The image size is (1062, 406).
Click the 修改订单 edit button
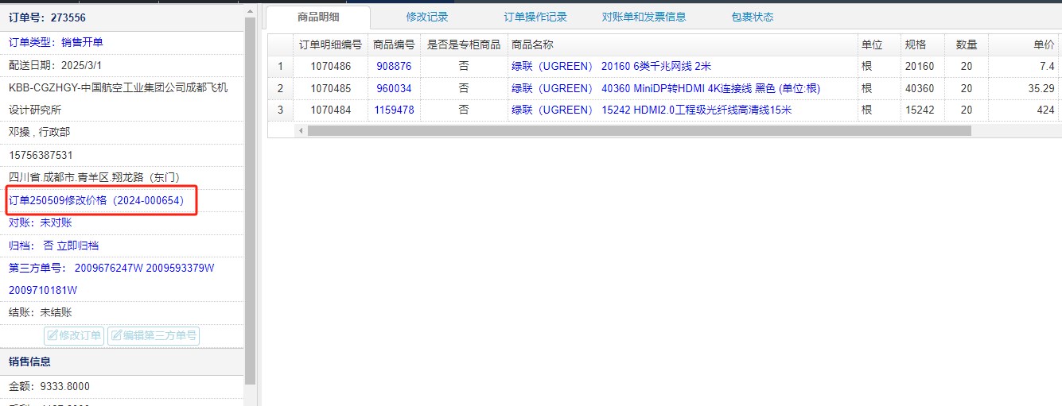75,335
